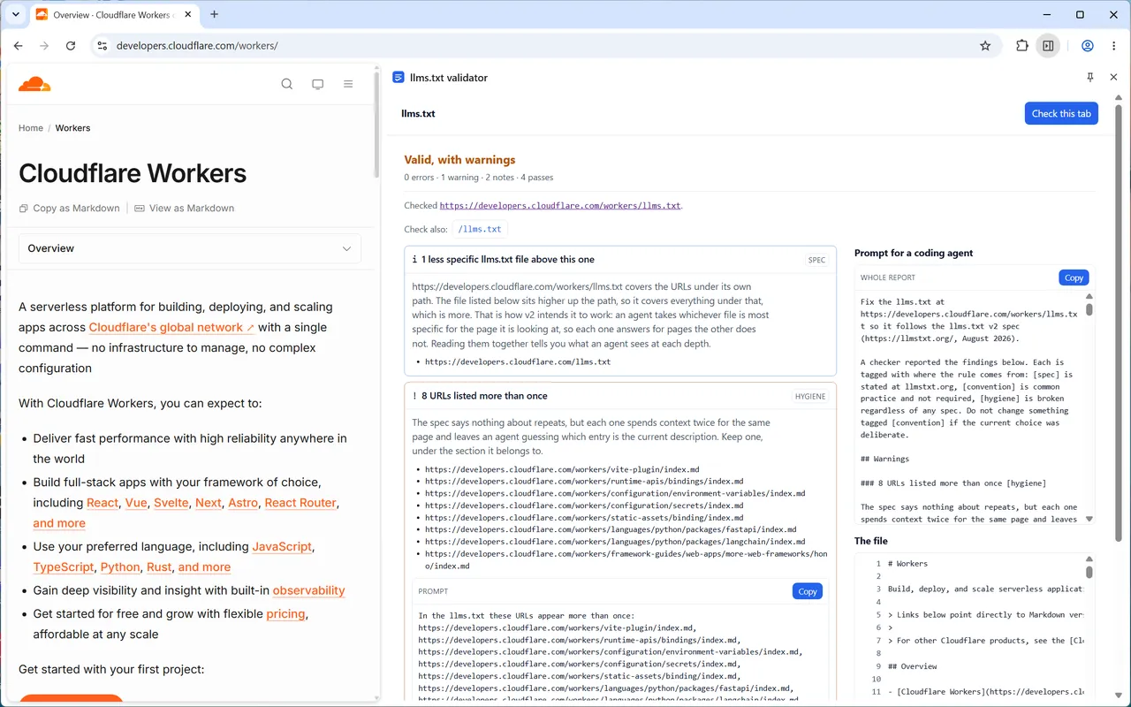Copy the whole report prompt
This screenshot has height=707, width=1131.
[1074, 277]
